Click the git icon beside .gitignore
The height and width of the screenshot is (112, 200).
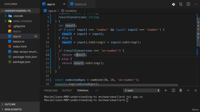[10, 26]
